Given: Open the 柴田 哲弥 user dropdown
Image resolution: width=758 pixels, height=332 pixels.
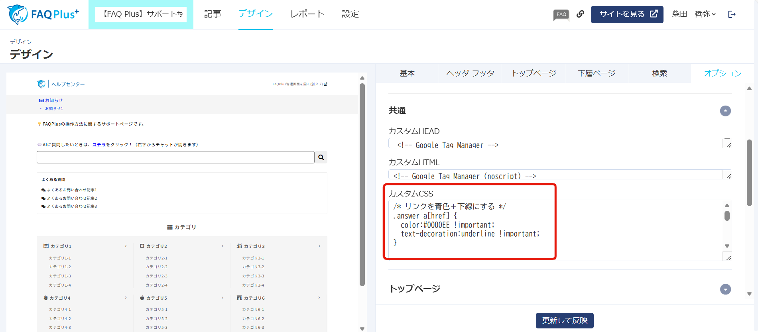Looking at the screenshot, I should click(x=694, y=14).
